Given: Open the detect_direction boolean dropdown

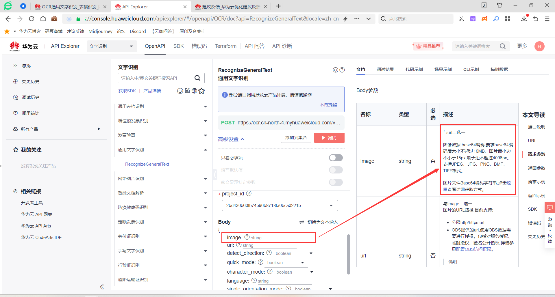Looking at the screenshot, I should pos(294,253).
